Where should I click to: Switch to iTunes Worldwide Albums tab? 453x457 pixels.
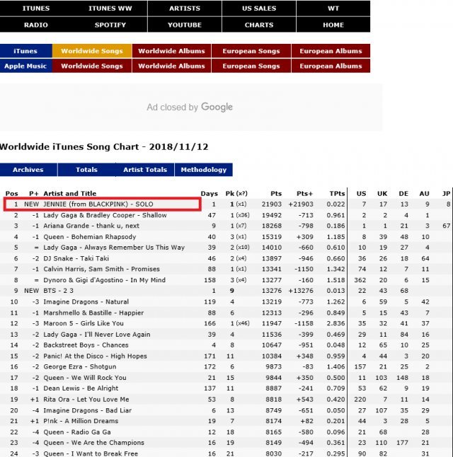tap(171, 51)
